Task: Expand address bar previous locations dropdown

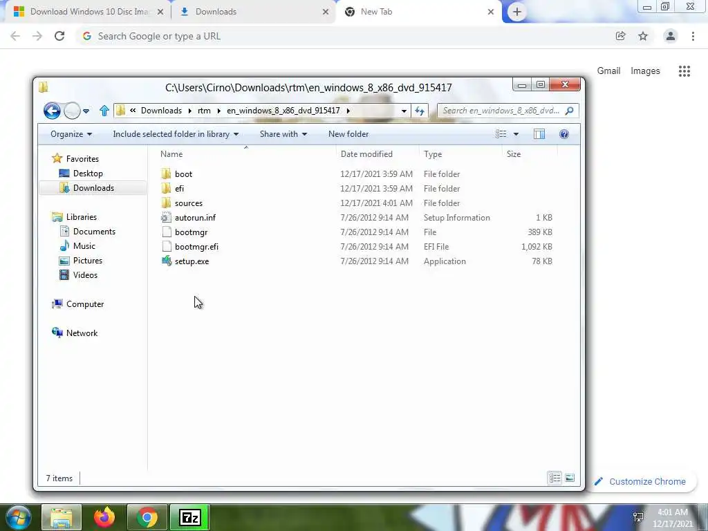Action: [x=404, y=111]
